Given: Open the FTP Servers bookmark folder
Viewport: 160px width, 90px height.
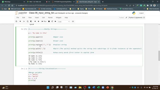Looking at the screenshot, I should pyautogui.click(x=98, y=9).
